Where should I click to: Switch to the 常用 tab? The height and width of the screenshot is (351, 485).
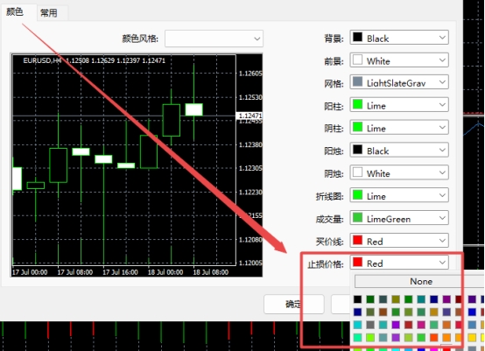click(49, 13)
